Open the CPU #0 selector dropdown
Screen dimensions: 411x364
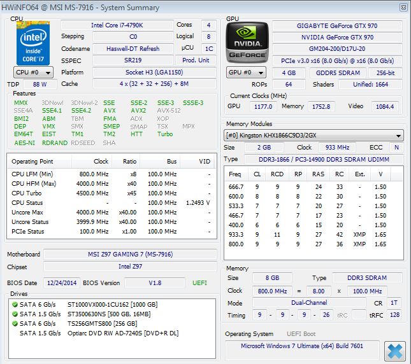(33, 73)
